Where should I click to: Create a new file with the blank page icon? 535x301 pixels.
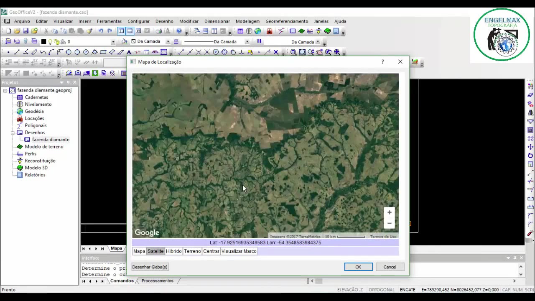click(8, 31)
